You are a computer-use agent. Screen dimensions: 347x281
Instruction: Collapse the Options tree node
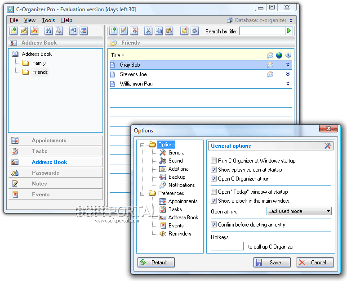(142, 145)
